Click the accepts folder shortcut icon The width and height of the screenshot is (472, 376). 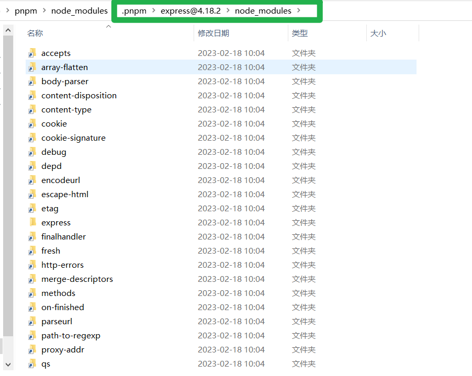click(32, 53)
